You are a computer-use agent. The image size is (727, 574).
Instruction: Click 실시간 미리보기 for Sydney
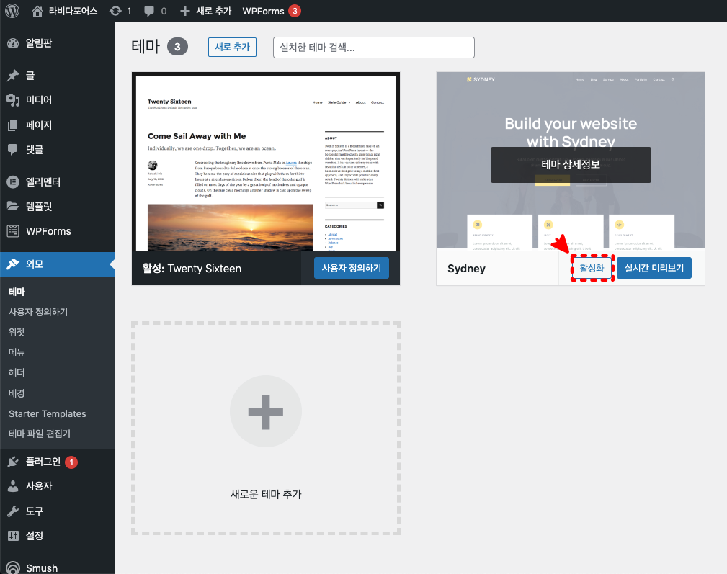click(x=654, y=268)
